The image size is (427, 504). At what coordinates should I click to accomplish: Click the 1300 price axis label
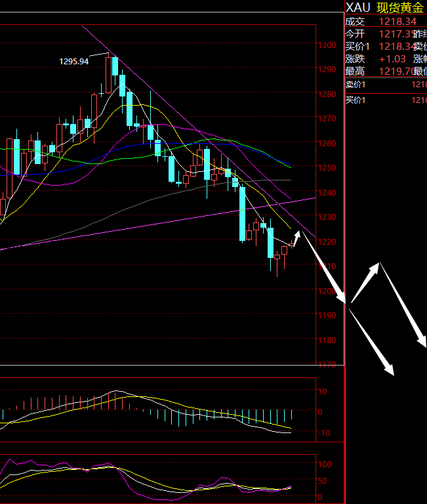[x=327, y=45]
